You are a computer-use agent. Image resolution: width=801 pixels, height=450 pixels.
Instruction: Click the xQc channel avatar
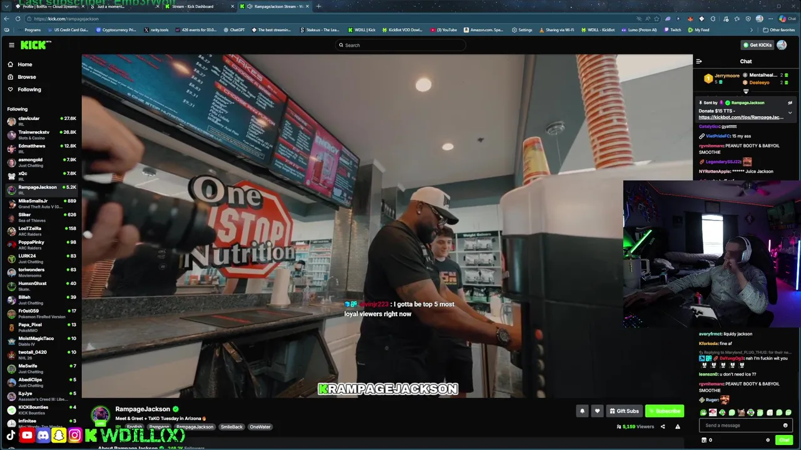(11, 176)
